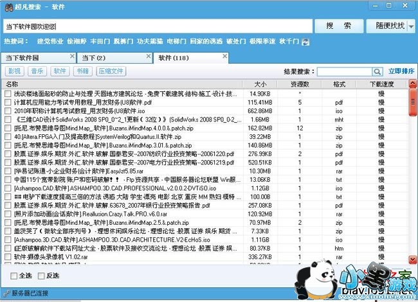
Task: Click the 服务器已连接 status text
Action: pyautogui.click(x=30, y=293)
